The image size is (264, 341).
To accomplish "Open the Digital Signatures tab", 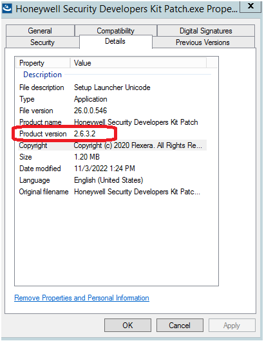I will coord(205,31).
